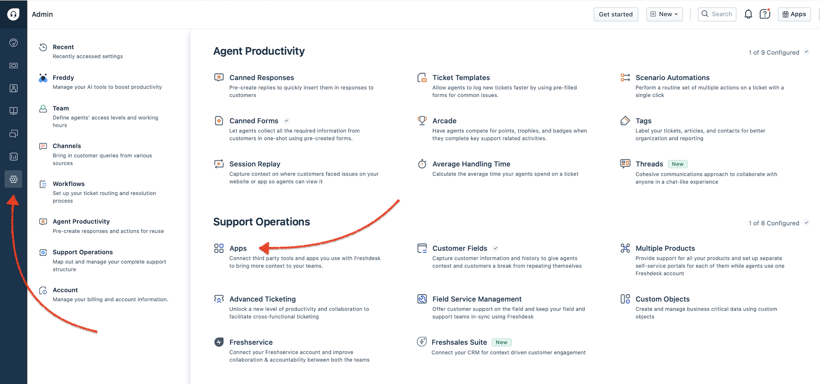Open the Apps button in top bar

coord(794,14)
